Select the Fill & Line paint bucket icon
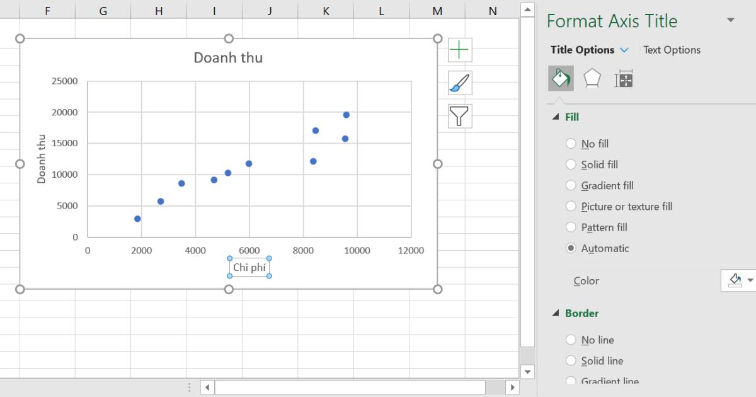Viewport: 756px width, 397px height. [x=561, y=79]
